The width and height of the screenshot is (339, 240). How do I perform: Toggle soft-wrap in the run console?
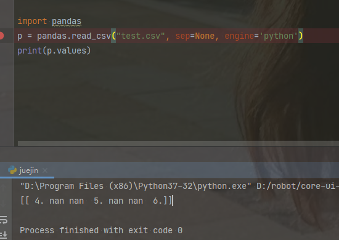coord(4,220)
